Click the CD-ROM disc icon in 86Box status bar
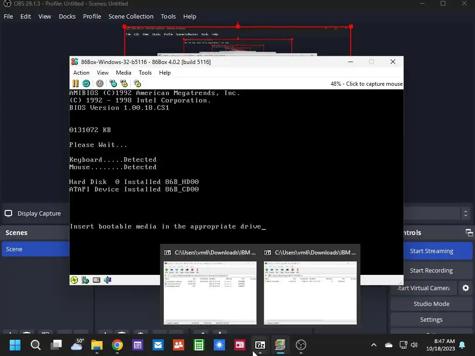475x356 pixels. coord(74,280)
